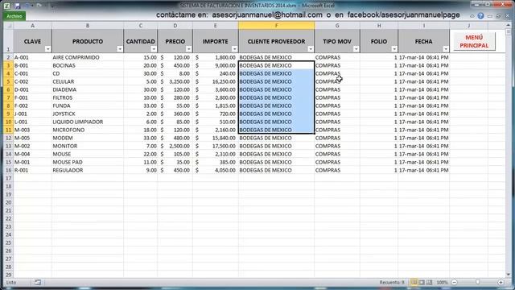
Task: Click the CELULAR product cell
Action: coord(88,81)
